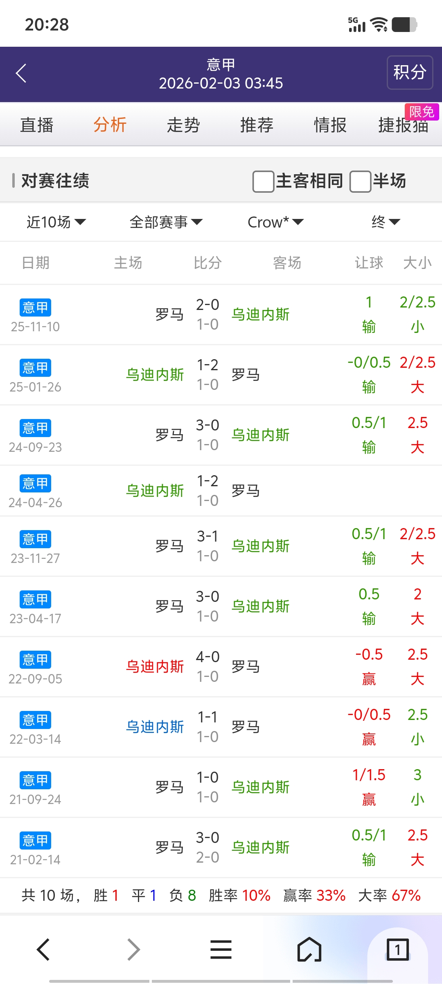This screenshot has width=442, height=984.
Task: Tap the 意甲 league badge dated 22-09-05
Action: 35,660
